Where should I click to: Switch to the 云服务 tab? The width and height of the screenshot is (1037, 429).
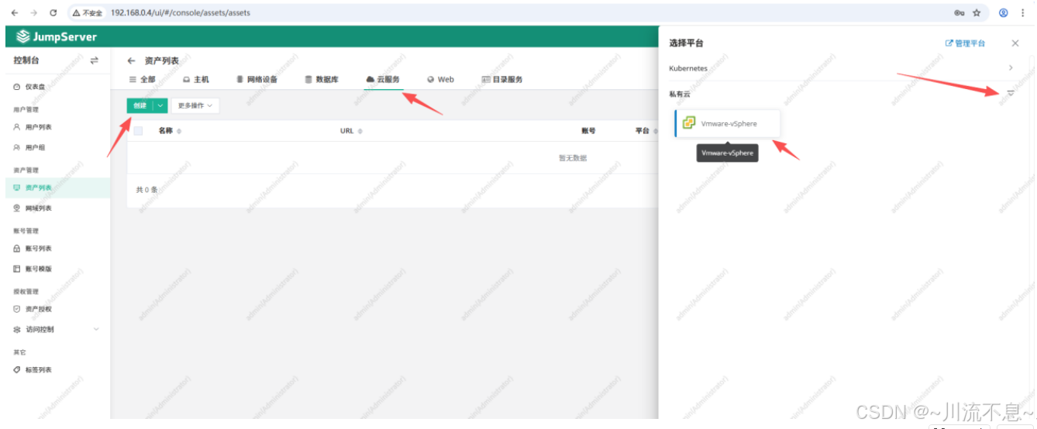click(x=383, y=79)
